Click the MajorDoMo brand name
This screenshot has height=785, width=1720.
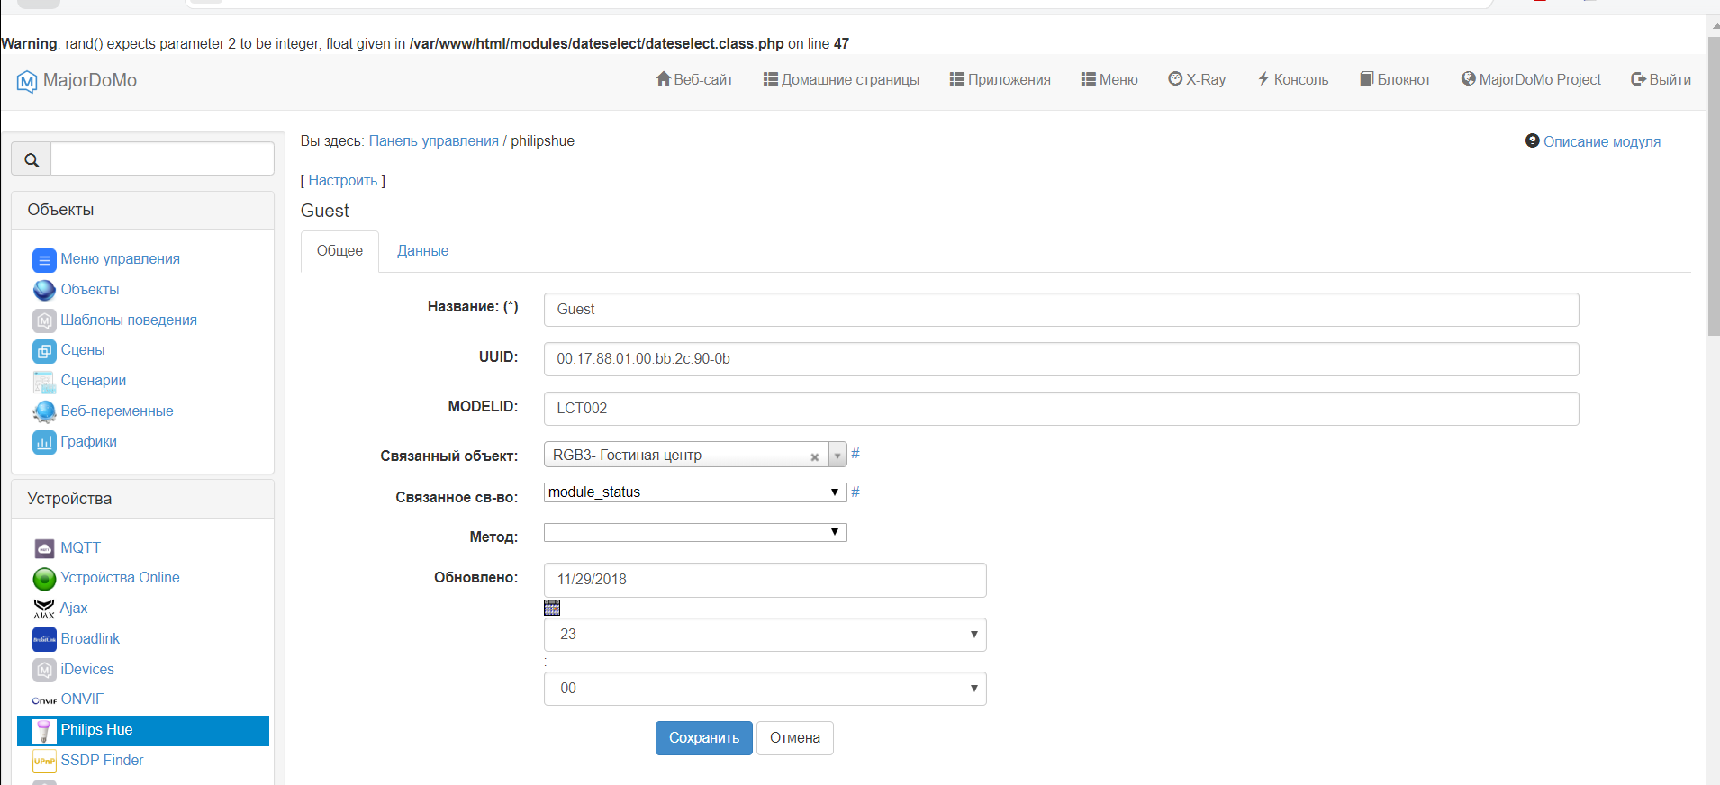[90, 80]
